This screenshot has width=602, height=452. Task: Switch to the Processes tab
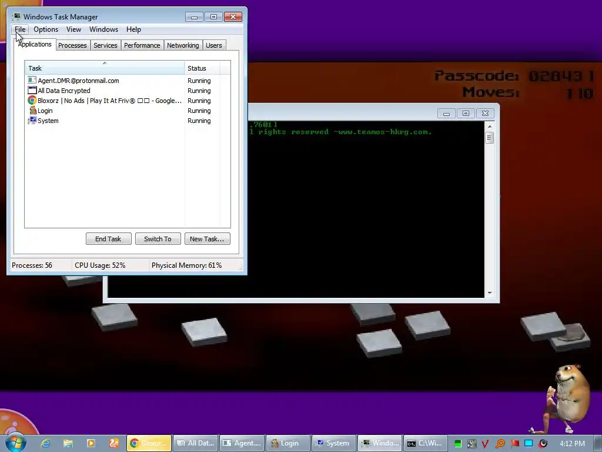tap(72, 45)
